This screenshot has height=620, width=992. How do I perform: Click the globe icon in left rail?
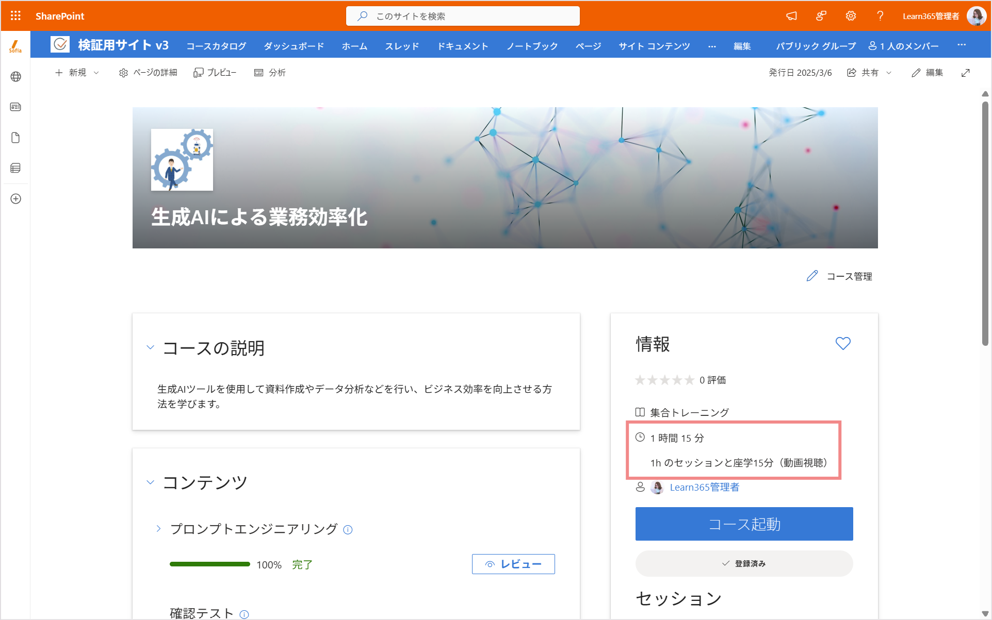pyautogui.click(x=15, y=77)
